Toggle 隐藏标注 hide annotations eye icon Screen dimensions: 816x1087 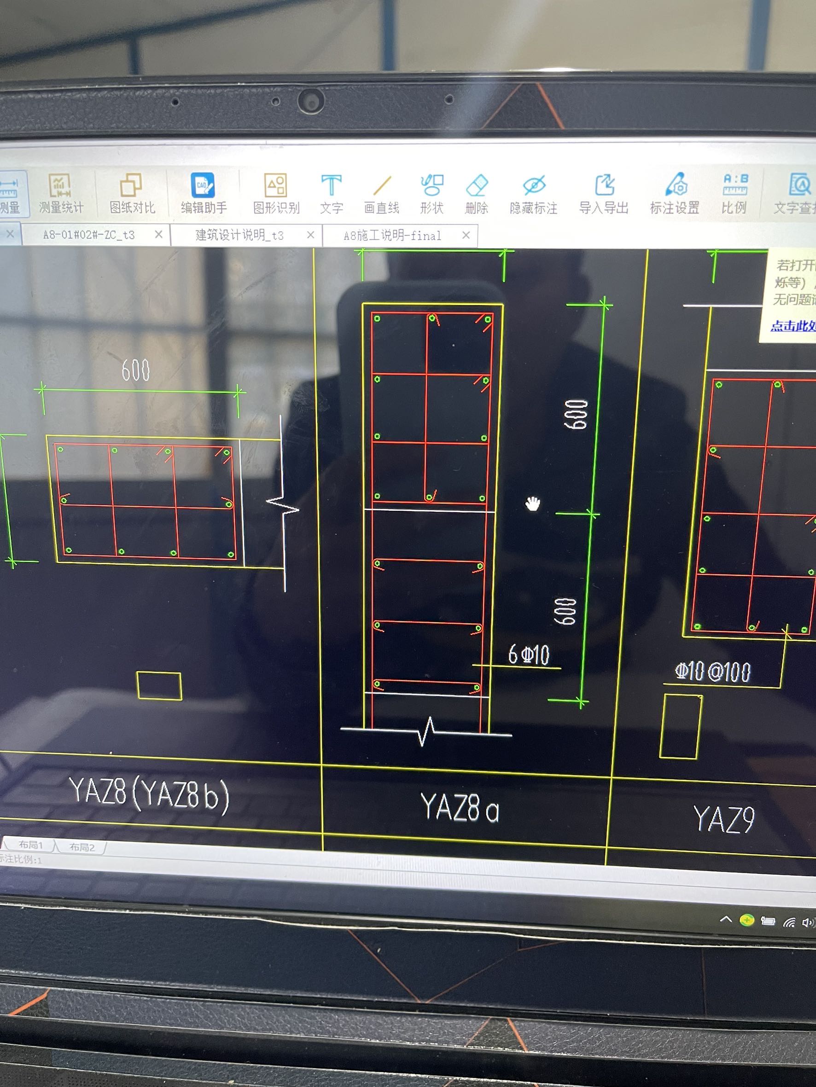pos(533,195)
